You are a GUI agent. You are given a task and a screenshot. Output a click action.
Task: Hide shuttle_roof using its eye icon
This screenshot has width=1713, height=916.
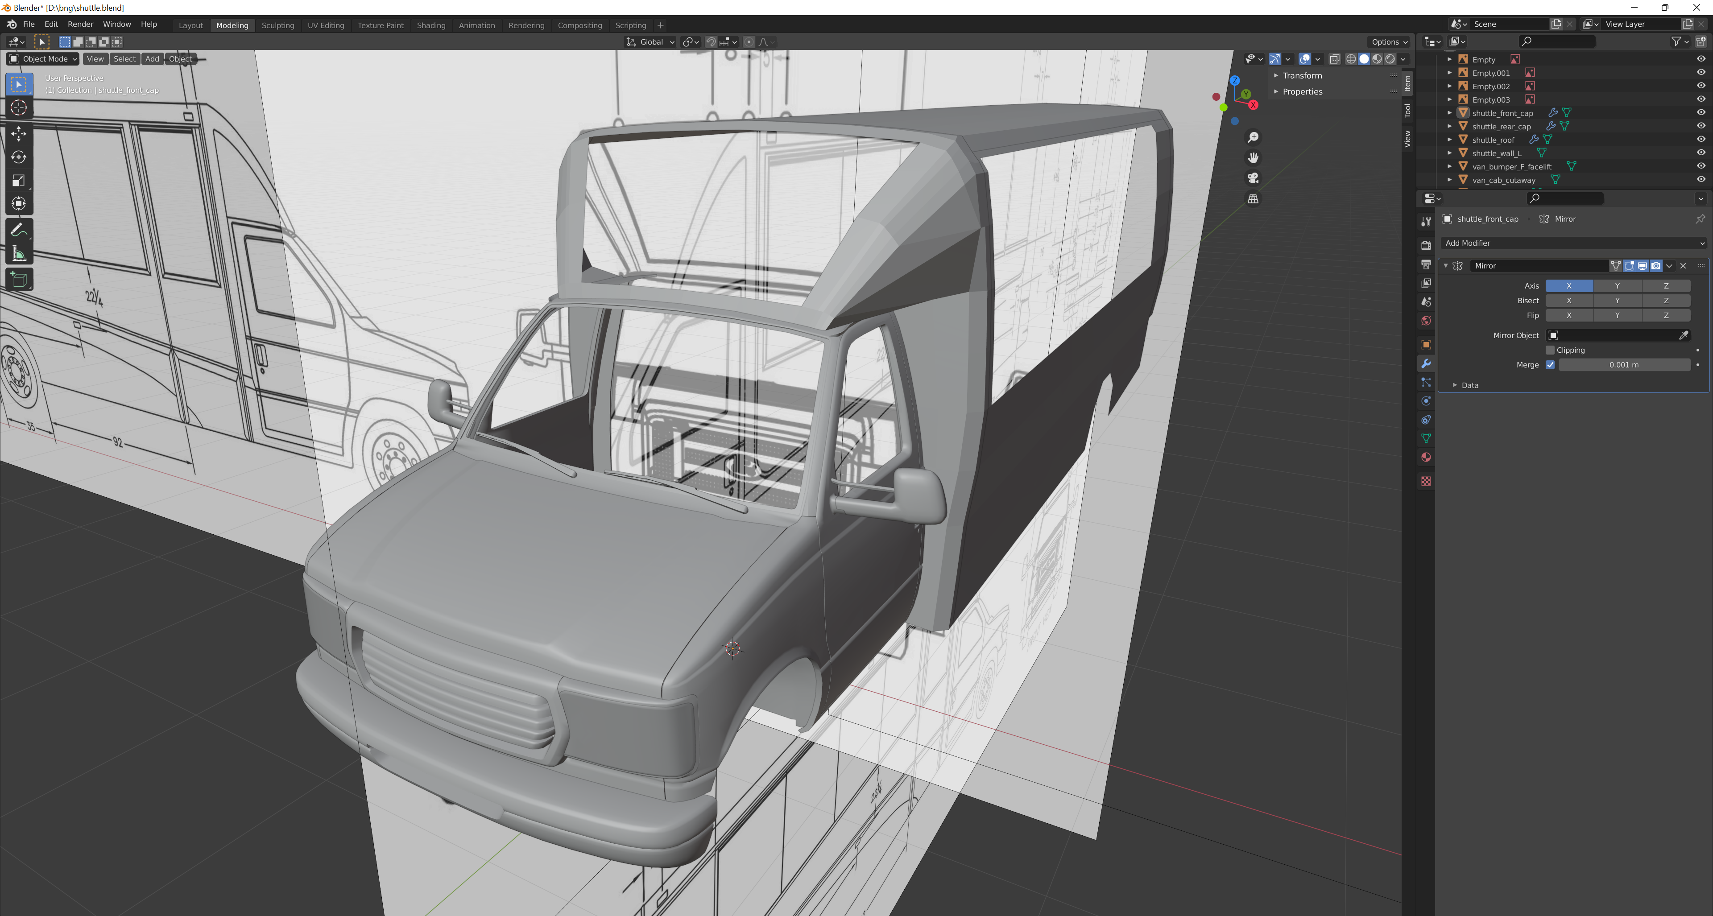[x=1701, y=140]
